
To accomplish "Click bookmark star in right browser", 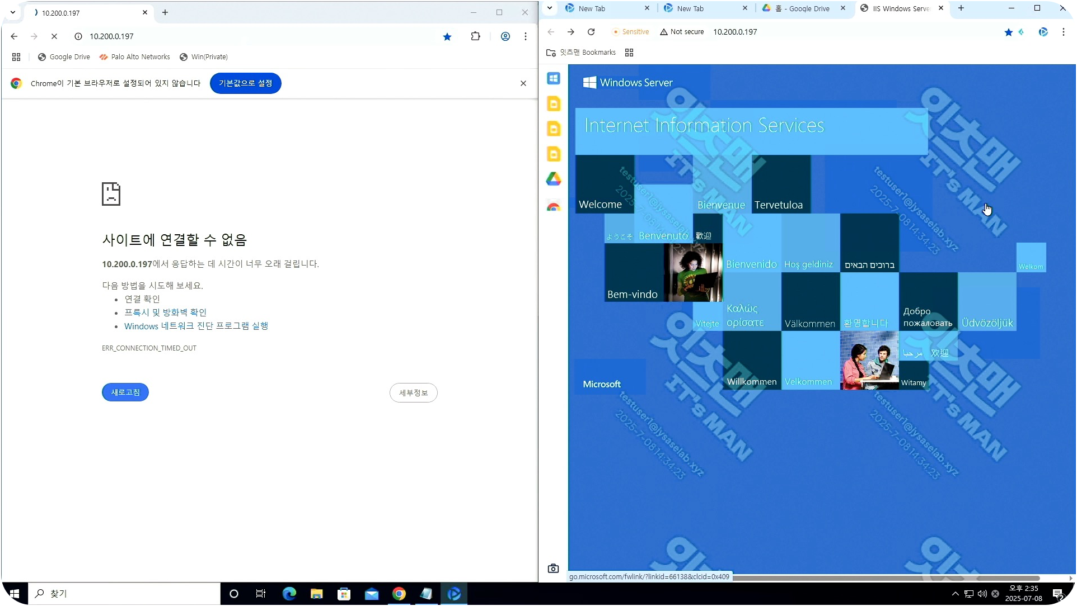I will (1008, 32).
